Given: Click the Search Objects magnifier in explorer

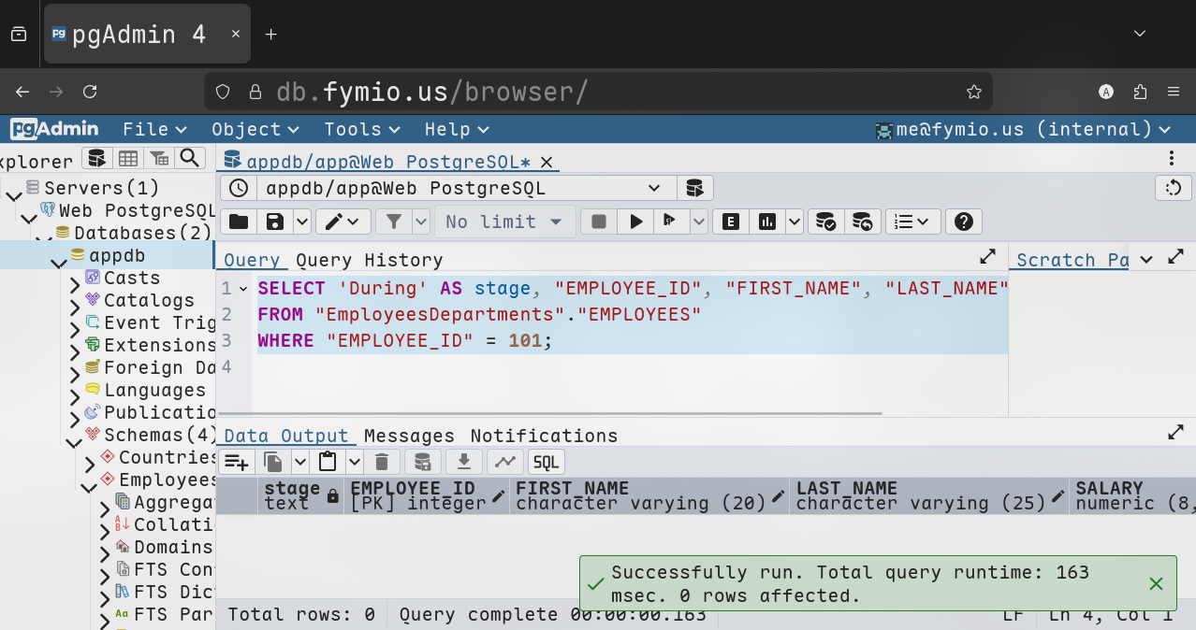Looking at the screenshot, I should click(x=190, y=159).
